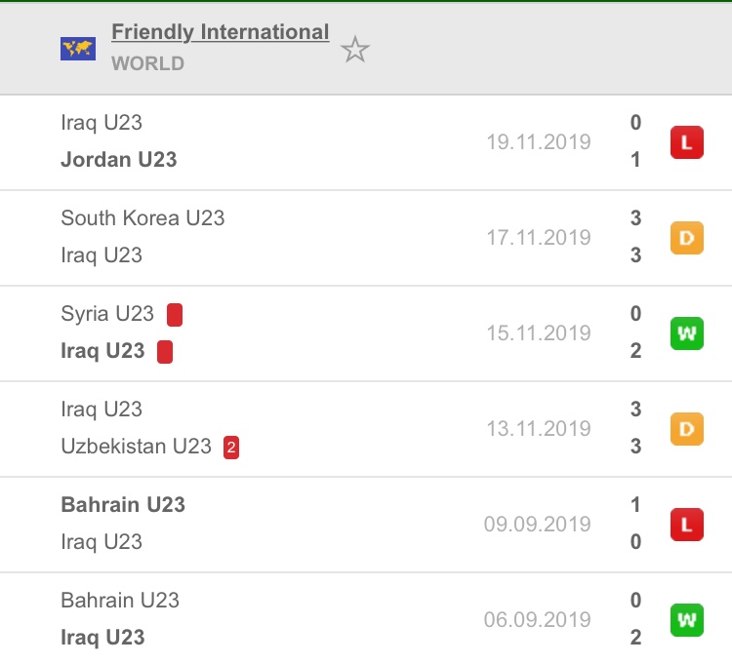This screenshot has height=664, width=732.
Task: Click Uzbekistan U23 double red card icon
Action: tap(231, 448)
